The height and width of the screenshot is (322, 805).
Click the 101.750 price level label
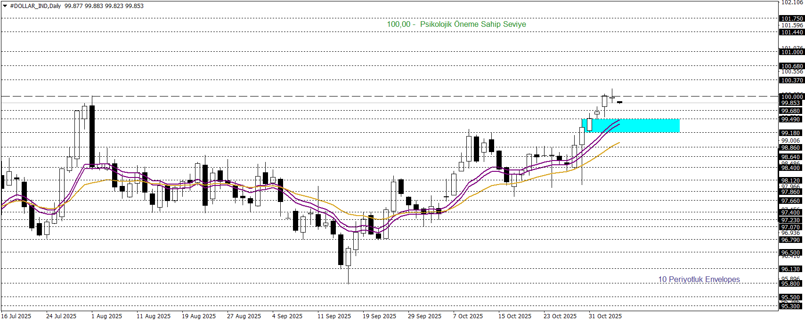(792, 19)
